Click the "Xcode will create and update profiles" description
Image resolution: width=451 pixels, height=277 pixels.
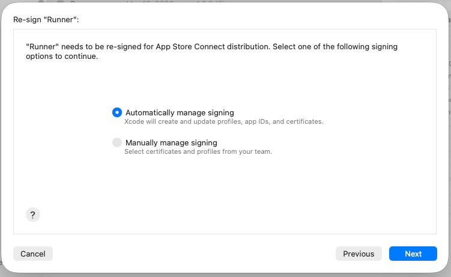point(223,121)
